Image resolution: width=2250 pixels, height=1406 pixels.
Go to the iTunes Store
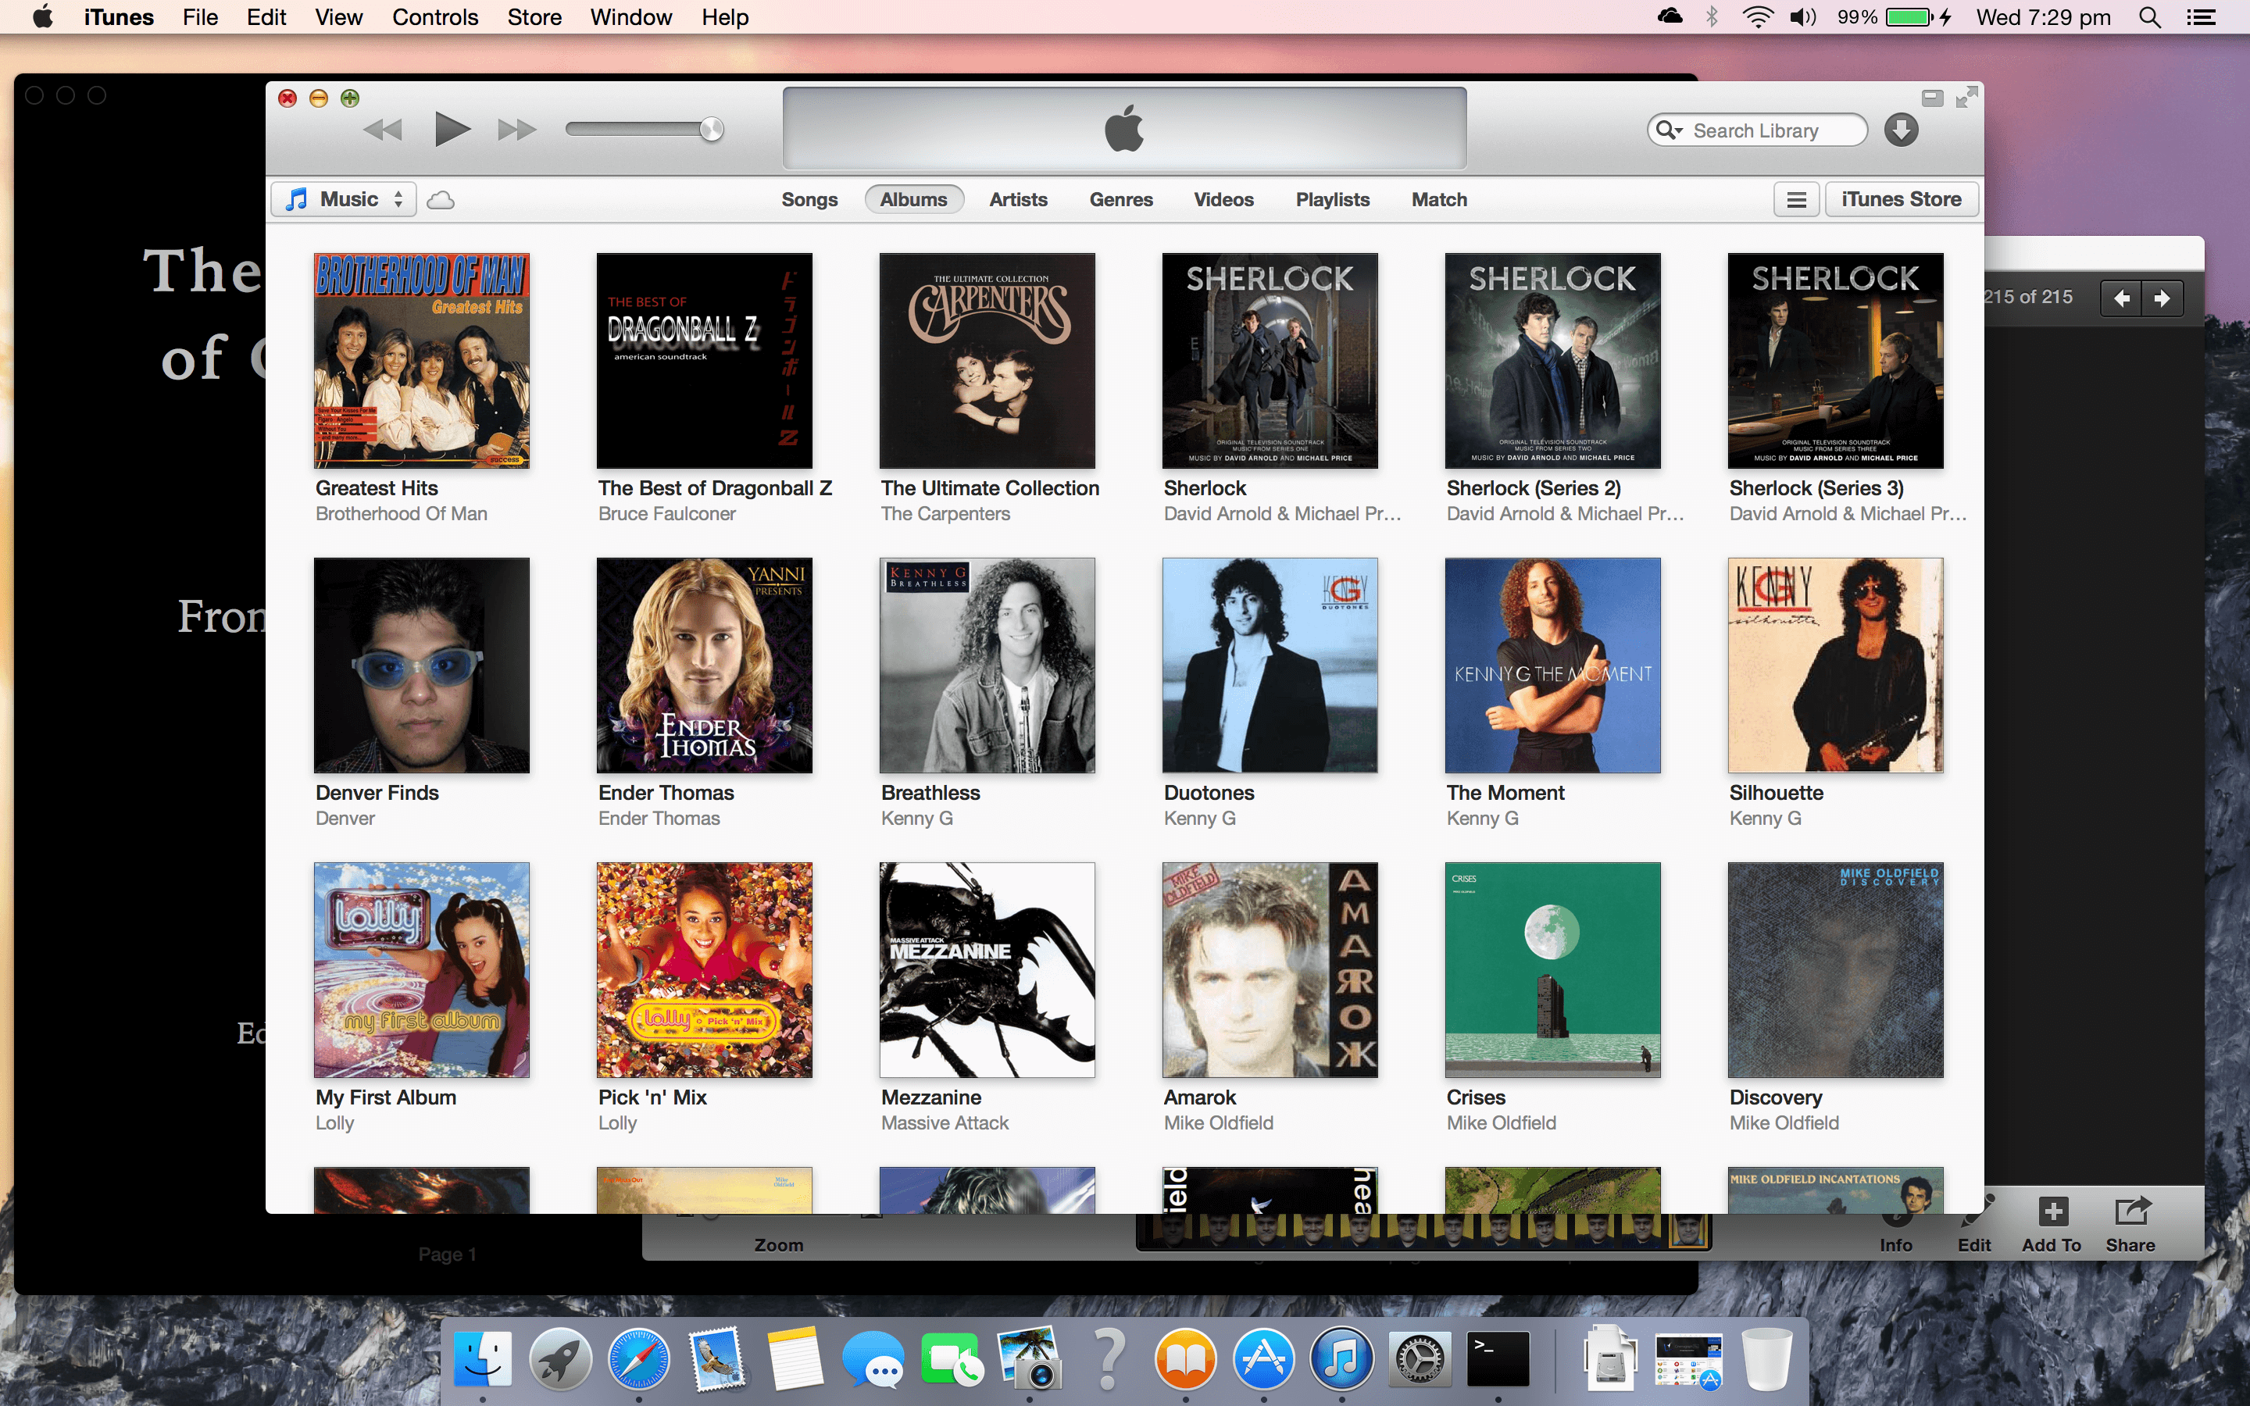click(1902, 199)
